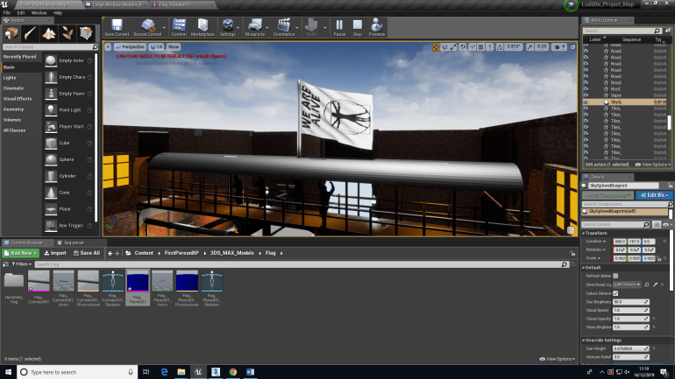Open scale snap value 0.25 dropdown
Viewport: 675px width, 379px height.
click(x=542, y=47)
